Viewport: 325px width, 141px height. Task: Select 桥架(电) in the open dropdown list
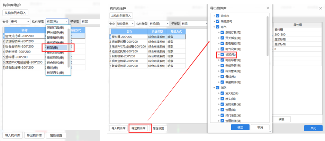point(55,47)
